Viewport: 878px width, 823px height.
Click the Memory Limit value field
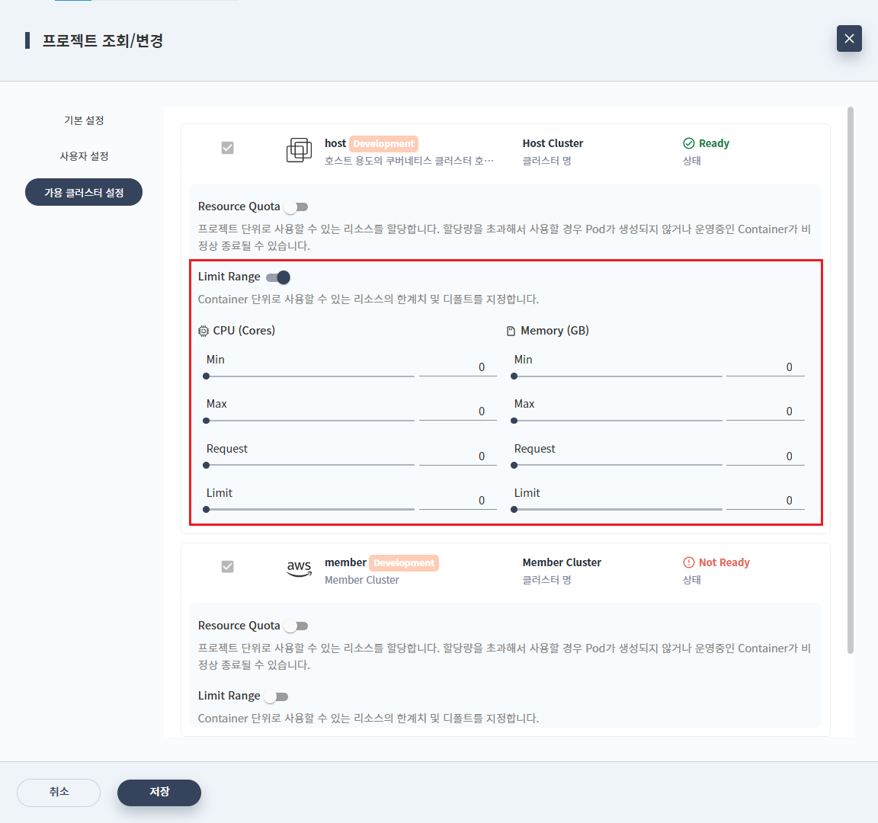(x=765, y=501)
